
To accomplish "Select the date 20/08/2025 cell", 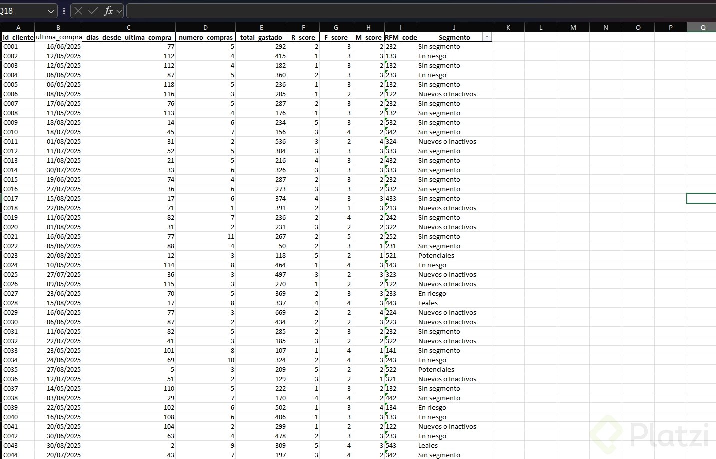I will point(58,256).
